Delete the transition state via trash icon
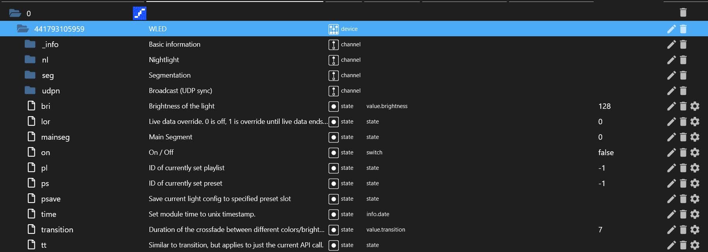708x252 pixels. click(x=683, y=230)
